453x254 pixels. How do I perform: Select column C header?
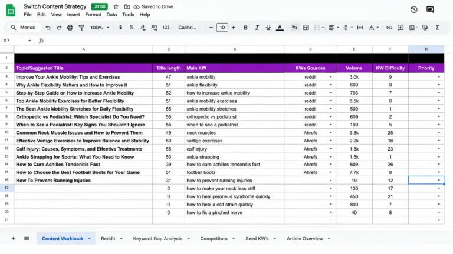235,49
